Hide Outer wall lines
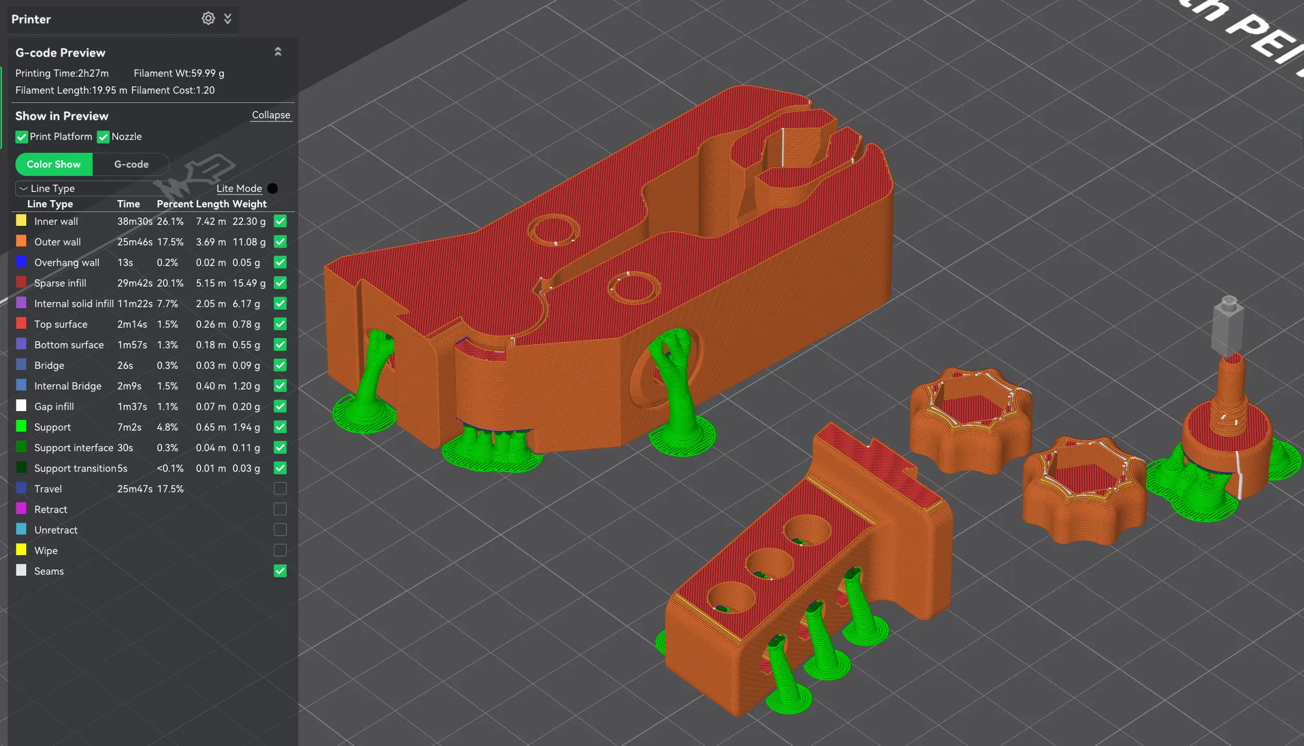Viewport: 1304px width, 746px height. 280,242
